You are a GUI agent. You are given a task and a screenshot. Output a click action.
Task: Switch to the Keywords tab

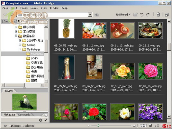point(24,115)
